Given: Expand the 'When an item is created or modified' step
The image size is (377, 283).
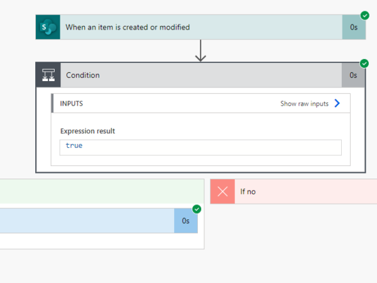Looking at the screenshot, I should click(188, 27).
